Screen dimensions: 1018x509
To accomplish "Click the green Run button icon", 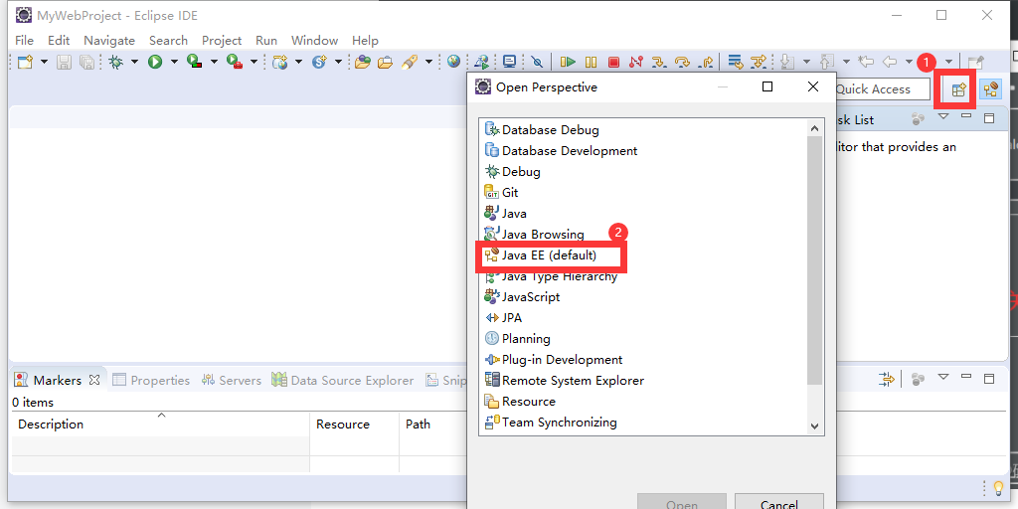I will (x=154, y=62).
